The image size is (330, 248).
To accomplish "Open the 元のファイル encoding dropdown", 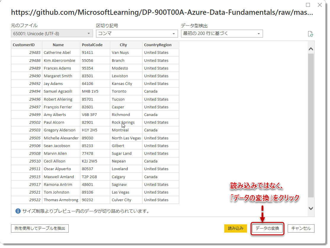I will (x=52, y=34).
